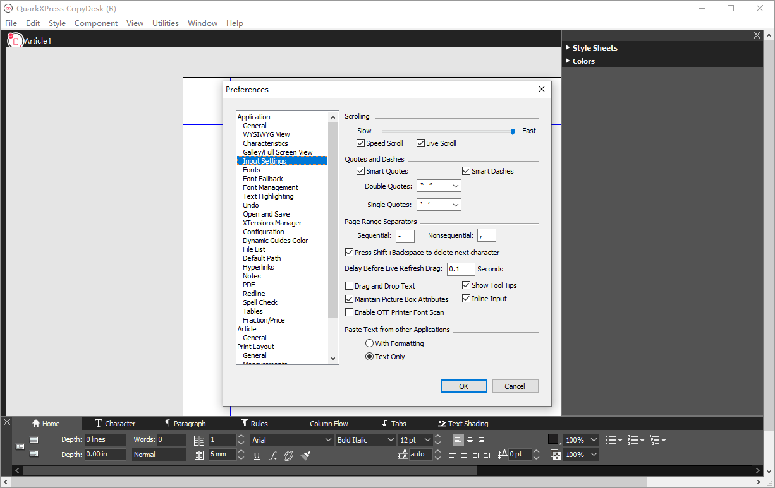Select XTensions Manager preference category
This screenshot has height=488, width=775.
click(x=272, y=223)
